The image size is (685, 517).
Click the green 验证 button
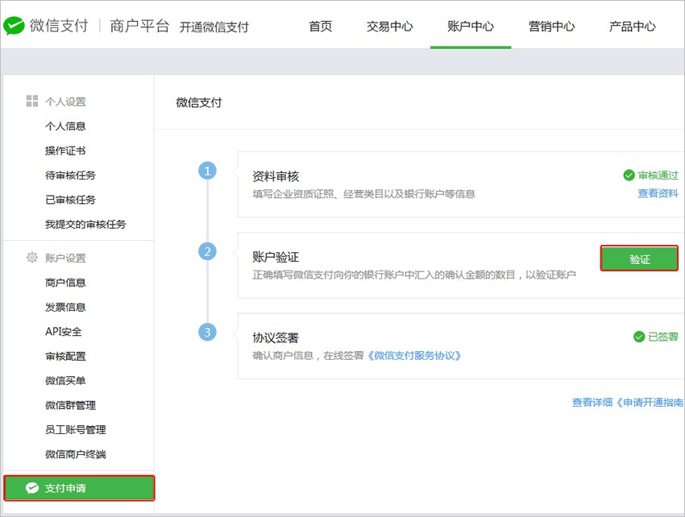639,258
